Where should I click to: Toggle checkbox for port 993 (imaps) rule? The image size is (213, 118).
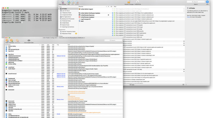point(113,35)
